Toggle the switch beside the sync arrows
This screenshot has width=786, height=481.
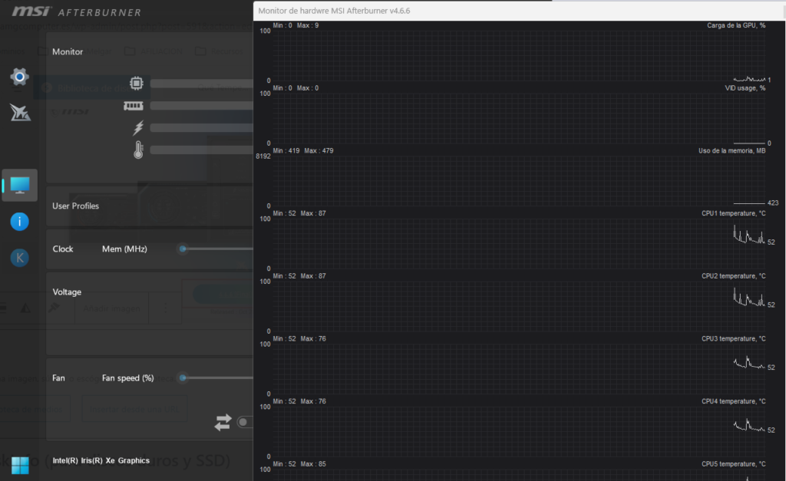tap(246, 422)
